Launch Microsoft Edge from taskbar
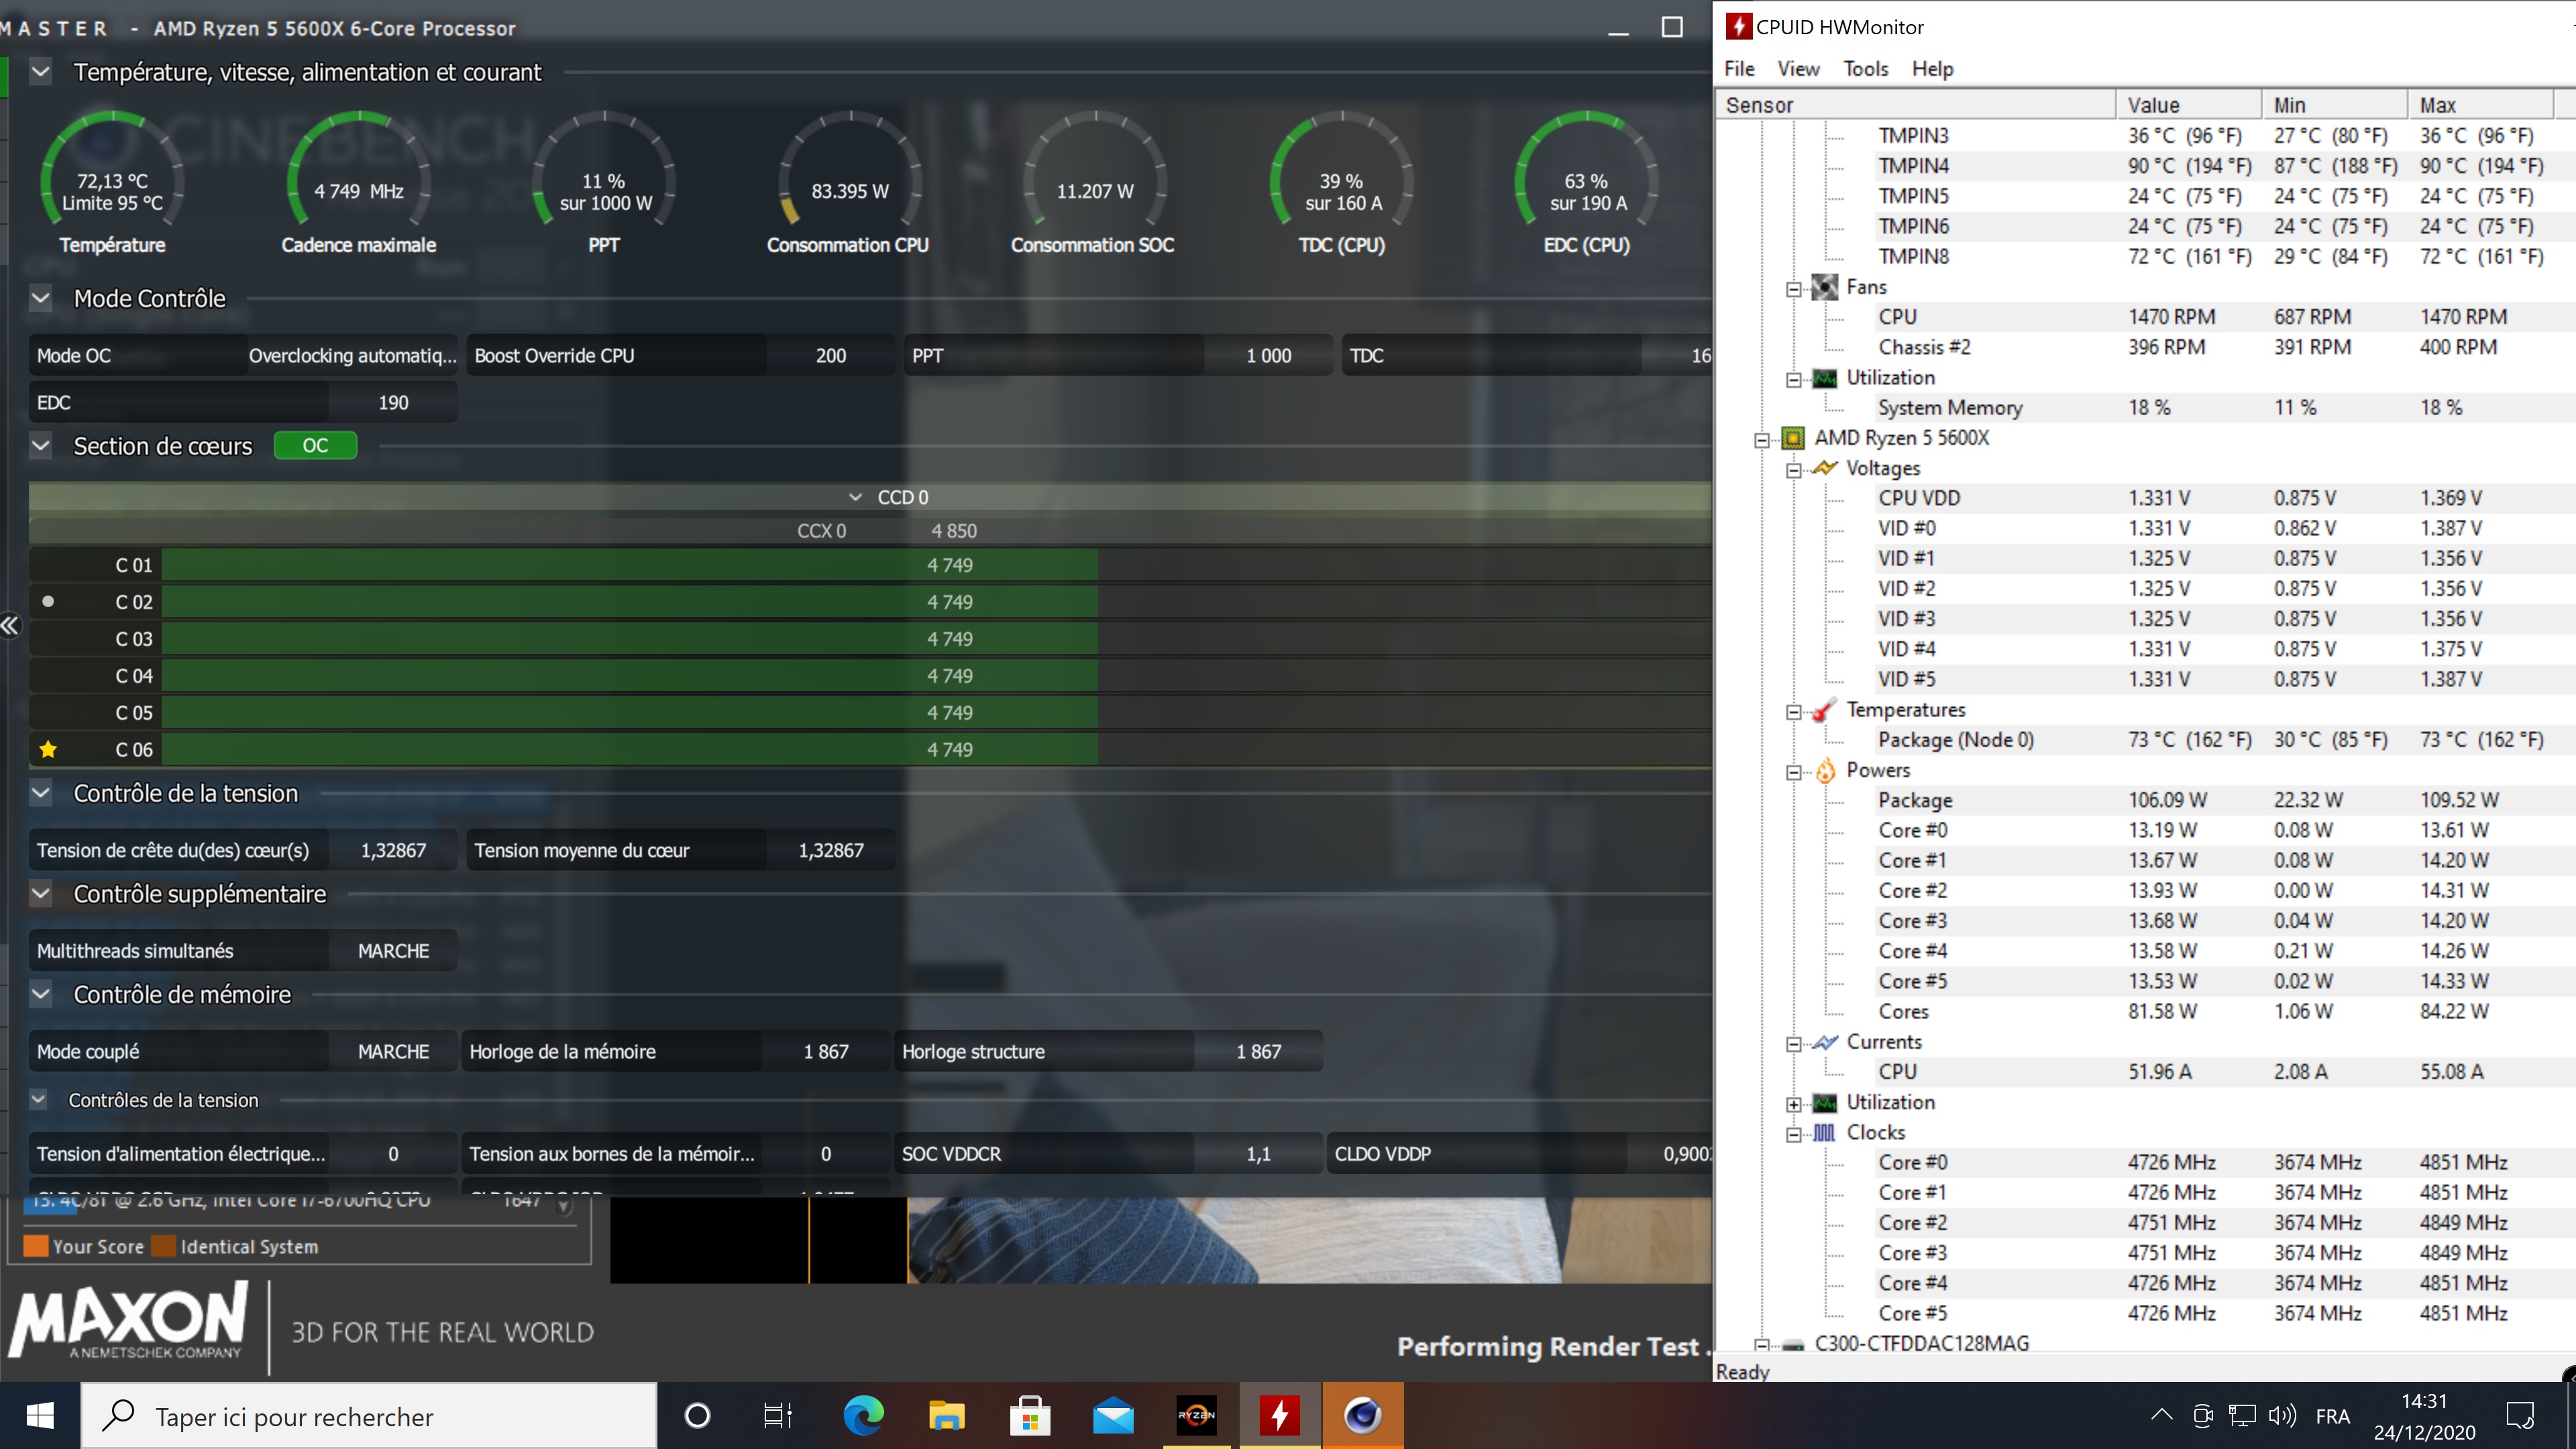Image resolution: width=2576 pixels, height=1449 pixels. point(863,1415)
